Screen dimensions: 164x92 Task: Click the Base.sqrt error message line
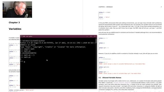pos(120,73)
